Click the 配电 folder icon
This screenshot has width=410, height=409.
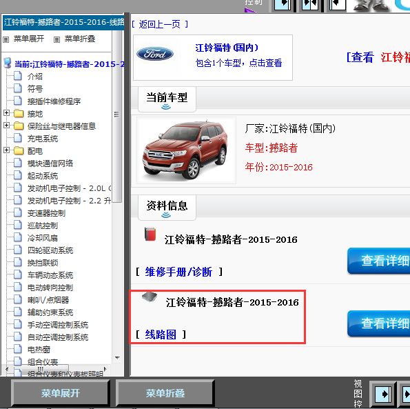click(x=19, y=151)
